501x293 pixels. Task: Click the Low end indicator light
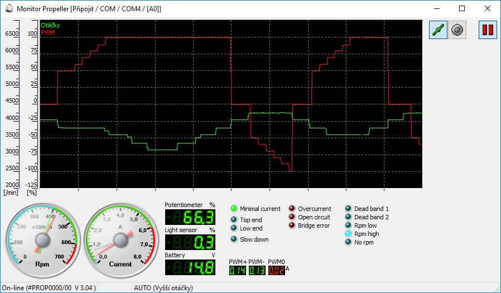tap(234, 228)
